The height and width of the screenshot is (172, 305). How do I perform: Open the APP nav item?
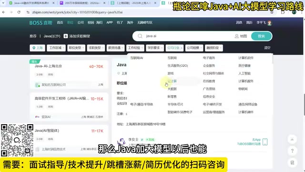click(110, 22)
